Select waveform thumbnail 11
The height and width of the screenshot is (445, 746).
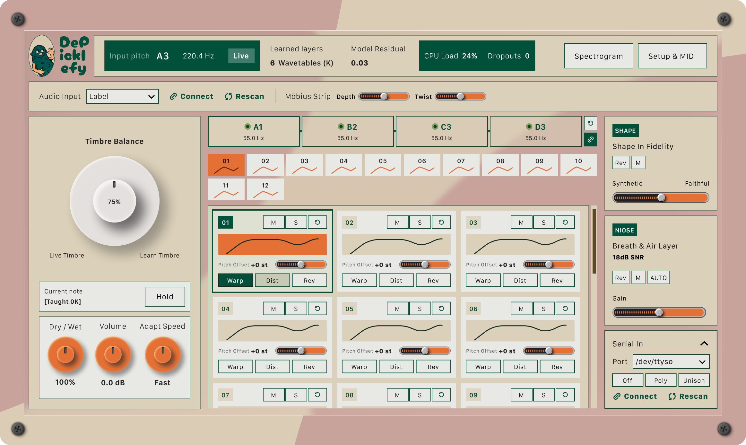coord(226,189)
